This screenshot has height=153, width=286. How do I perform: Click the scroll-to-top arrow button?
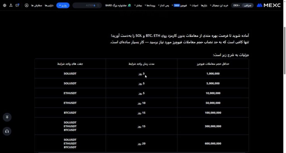(7, 117)
